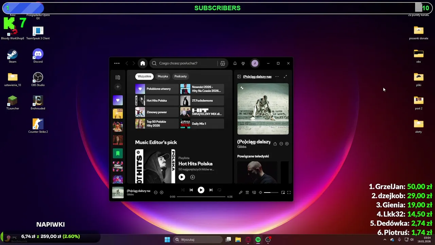Start playback with the main play button
This screenshot has height=245, width=435.
pyautogui.click(x=201, y=190)
